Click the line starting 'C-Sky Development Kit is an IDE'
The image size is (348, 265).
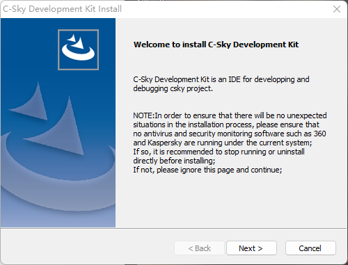click(221, 79)
